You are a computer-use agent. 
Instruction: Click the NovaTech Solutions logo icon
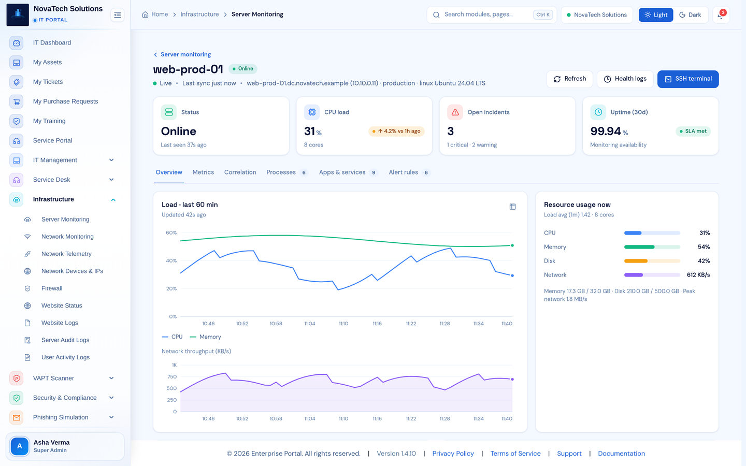tap(18, 14)
